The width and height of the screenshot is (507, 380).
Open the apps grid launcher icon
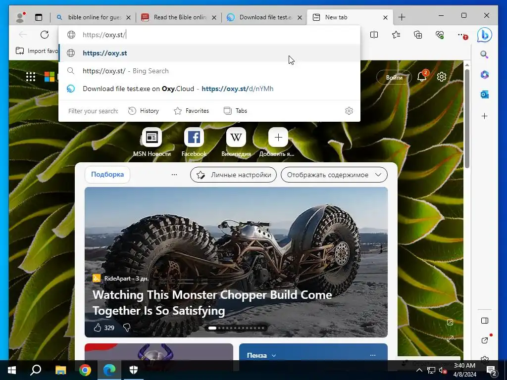pos(31,77)
